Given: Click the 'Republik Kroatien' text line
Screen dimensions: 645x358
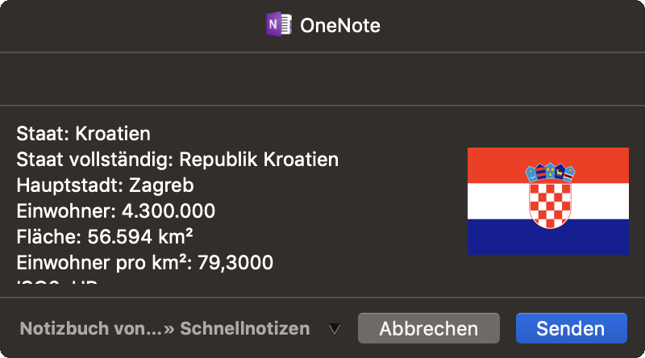Looking at the screenshot, I should pyautogui.click(x=177, y=160).
